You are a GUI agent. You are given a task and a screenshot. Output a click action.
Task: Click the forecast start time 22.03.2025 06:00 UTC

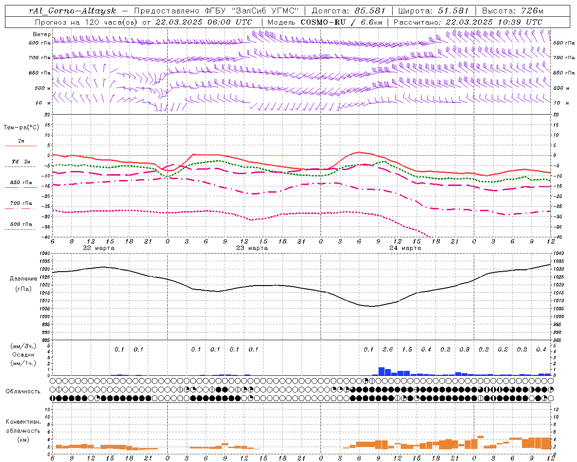pos(204,22)
